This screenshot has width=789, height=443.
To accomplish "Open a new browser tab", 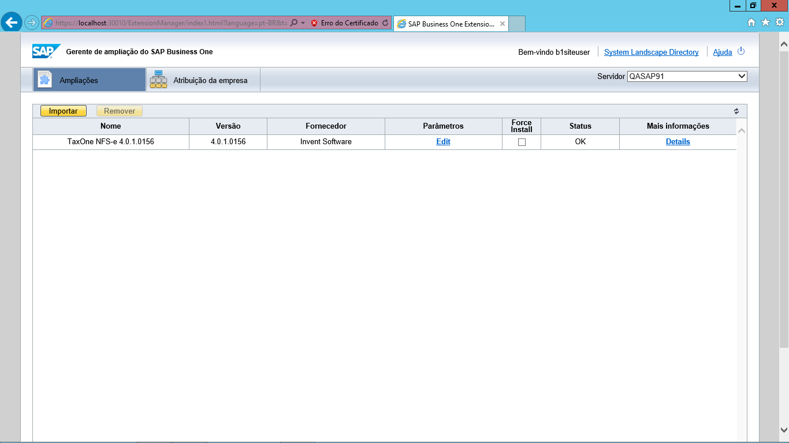I will tap(518, 24).
